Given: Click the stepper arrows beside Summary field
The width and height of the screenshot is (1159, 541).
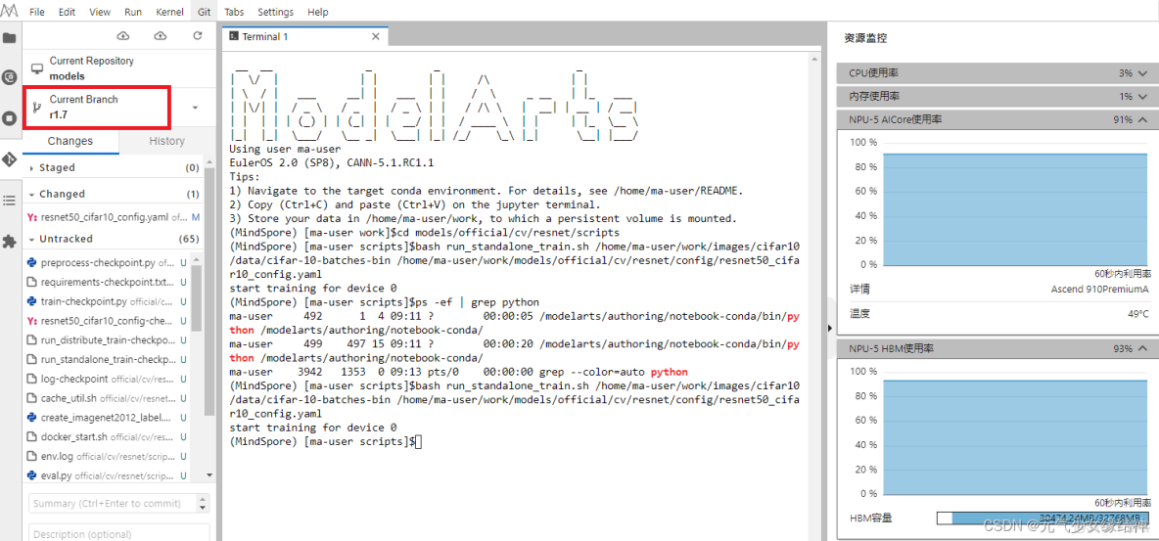Looking at the screenshot, I should pyautogui.click(x=203, y=503).
